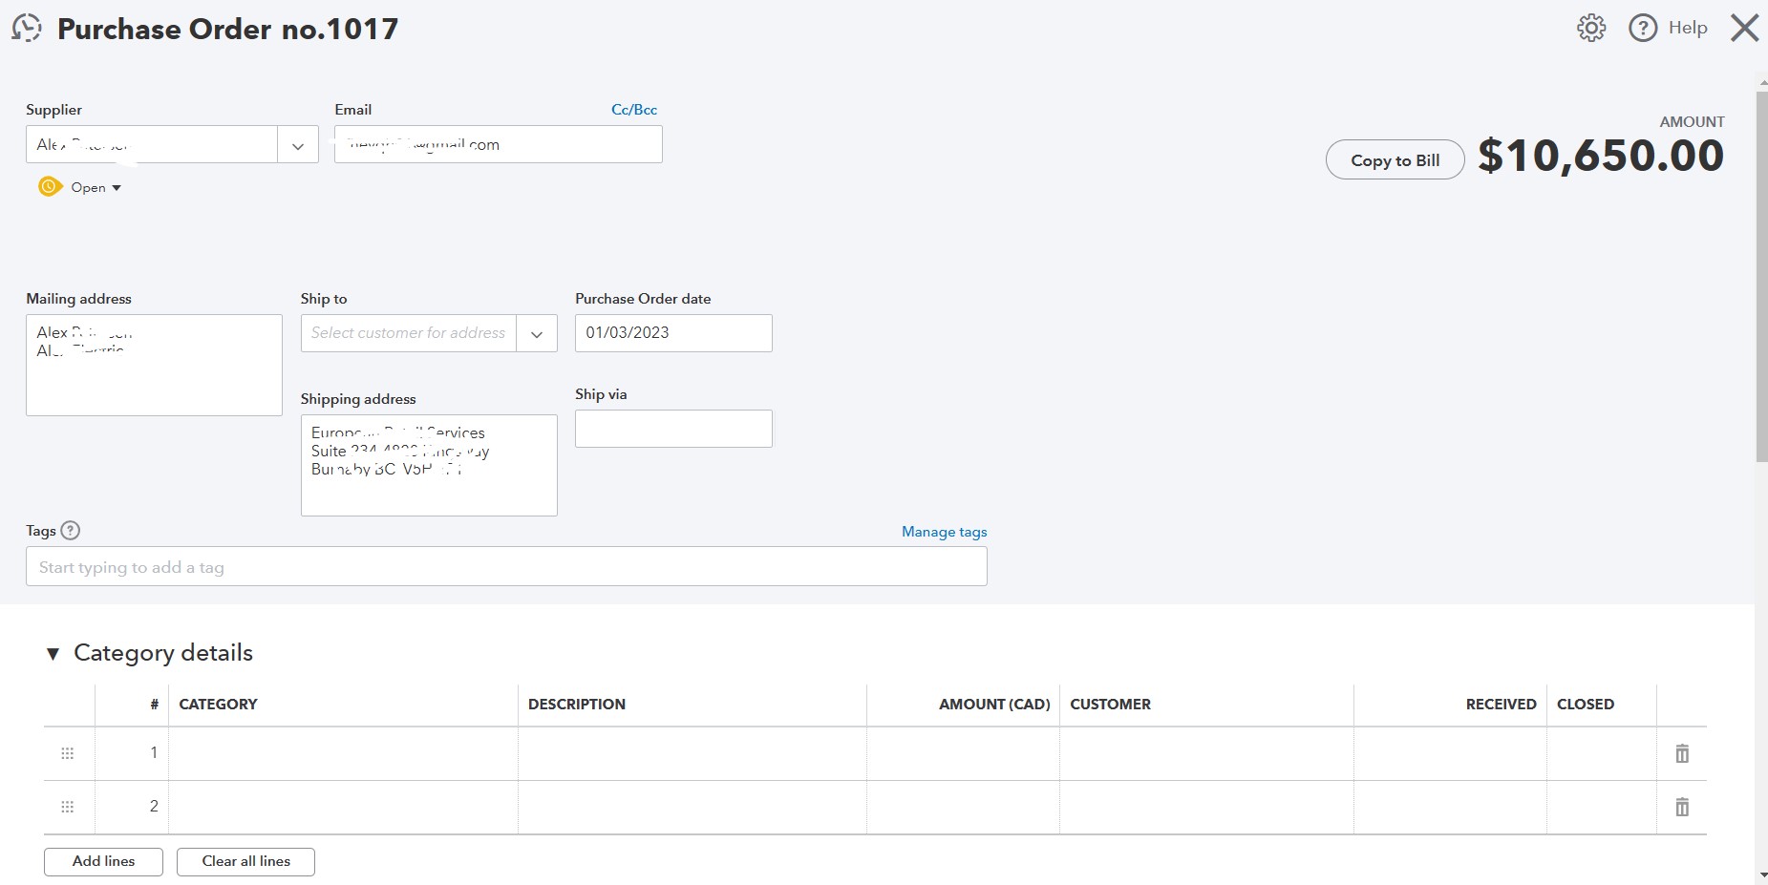
Task: Delete line 2 with trash icon
Action: (1682, 807)
